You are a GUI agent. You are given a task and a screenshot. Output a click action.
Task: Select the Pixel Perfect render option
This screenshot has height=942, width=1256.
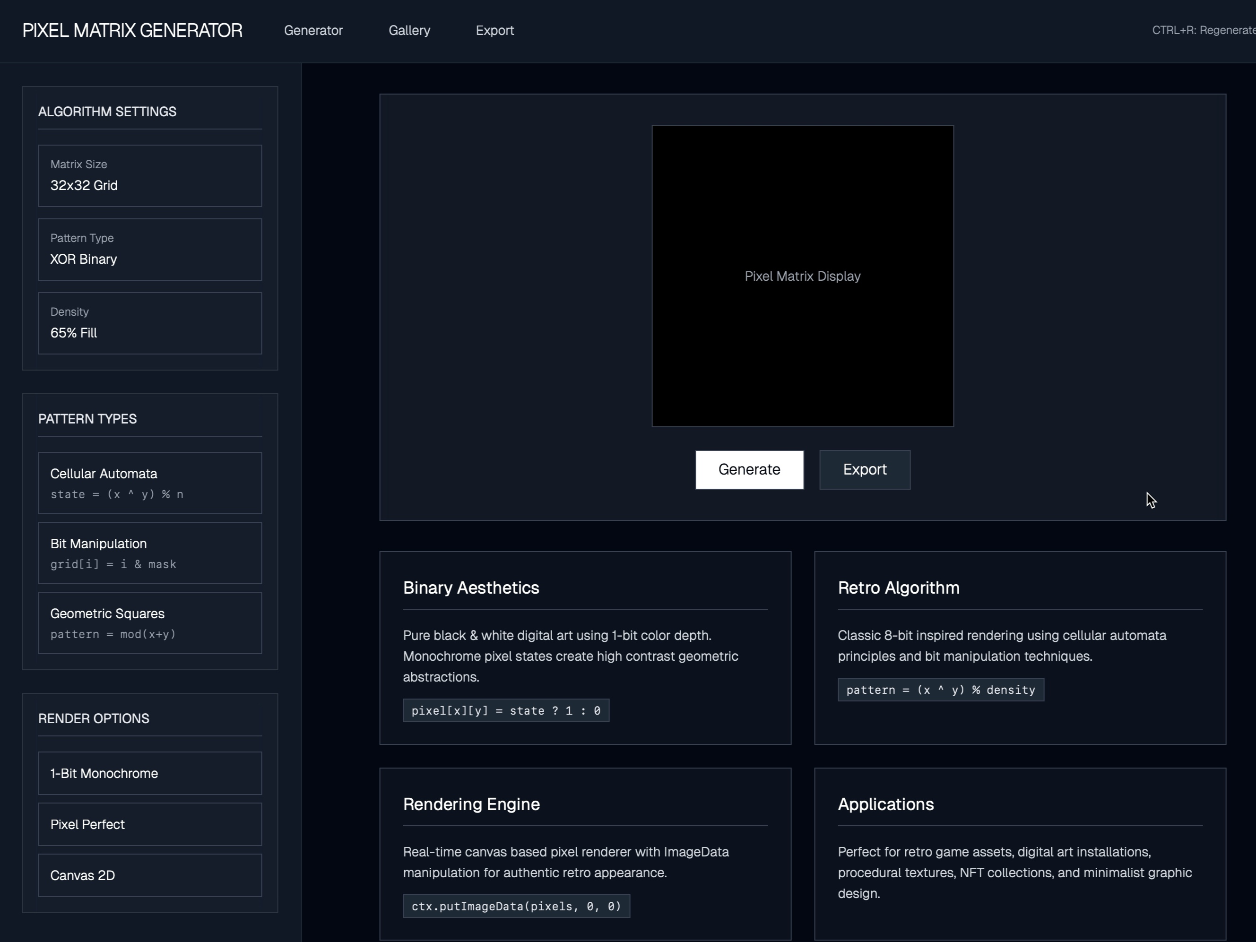pos(150,824)
